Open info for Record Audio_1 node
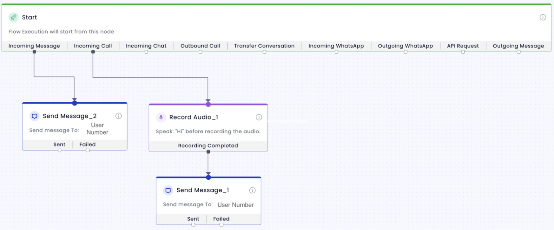Viewport: 554px width, 230px height. 259,117
